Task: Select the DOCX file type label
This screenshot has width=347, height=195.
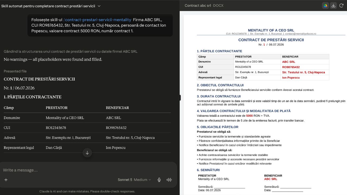Action: [x=219, y=5]
